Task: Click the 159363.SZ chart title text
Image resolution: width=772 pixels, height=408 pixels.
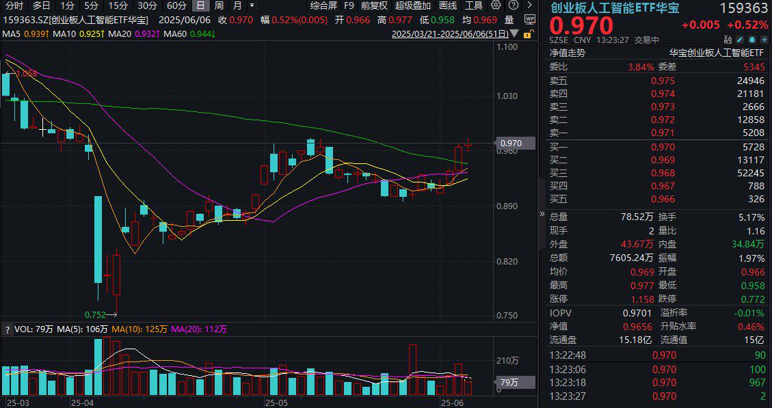Action: click(x=76, y=21)
